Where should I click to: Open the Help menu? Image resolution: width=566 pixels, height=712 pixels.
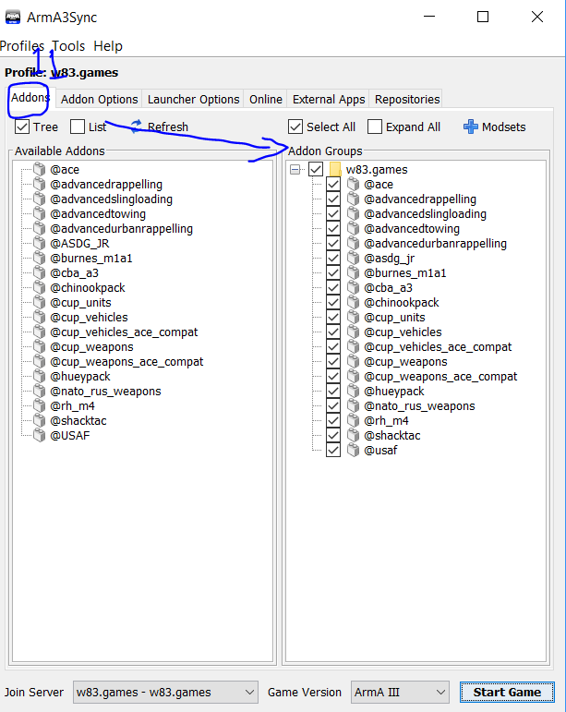click(x=108, y=46)
